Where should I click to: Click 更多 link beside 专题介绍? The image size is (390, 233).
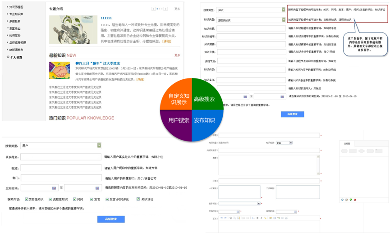[x=177, y=9]
